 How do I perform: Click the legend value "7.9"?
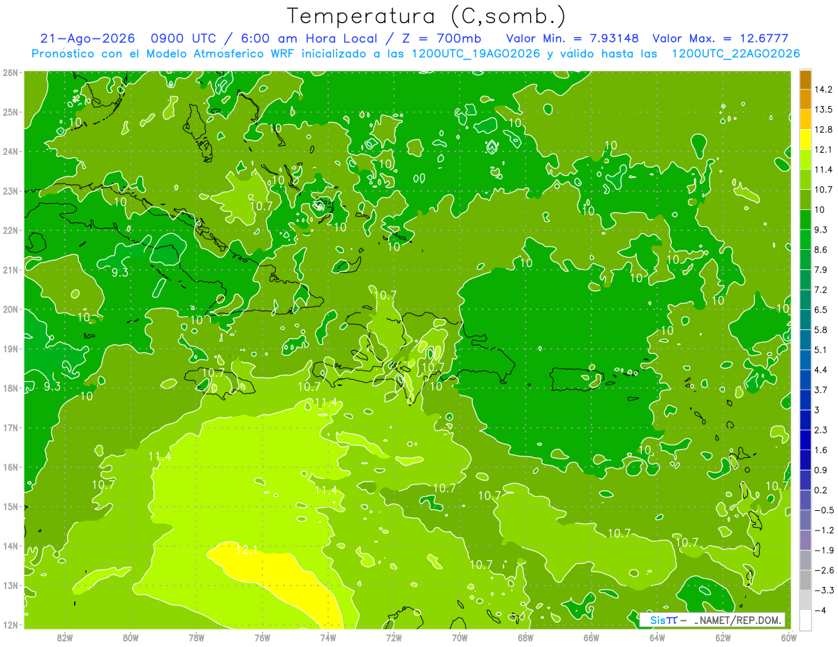click(821, 270)
